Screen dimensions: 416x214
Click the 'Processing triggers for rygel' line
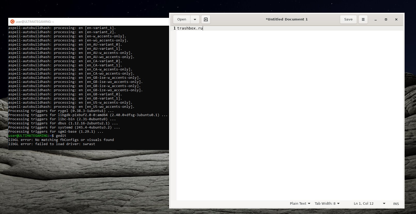[x=61, y=111]
